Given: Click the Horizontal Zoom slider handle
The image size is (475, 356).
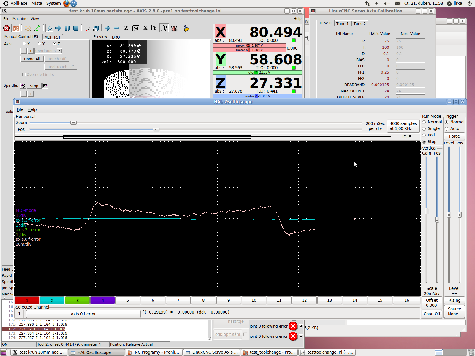Looking at the screenshot, I should point(73,123).
